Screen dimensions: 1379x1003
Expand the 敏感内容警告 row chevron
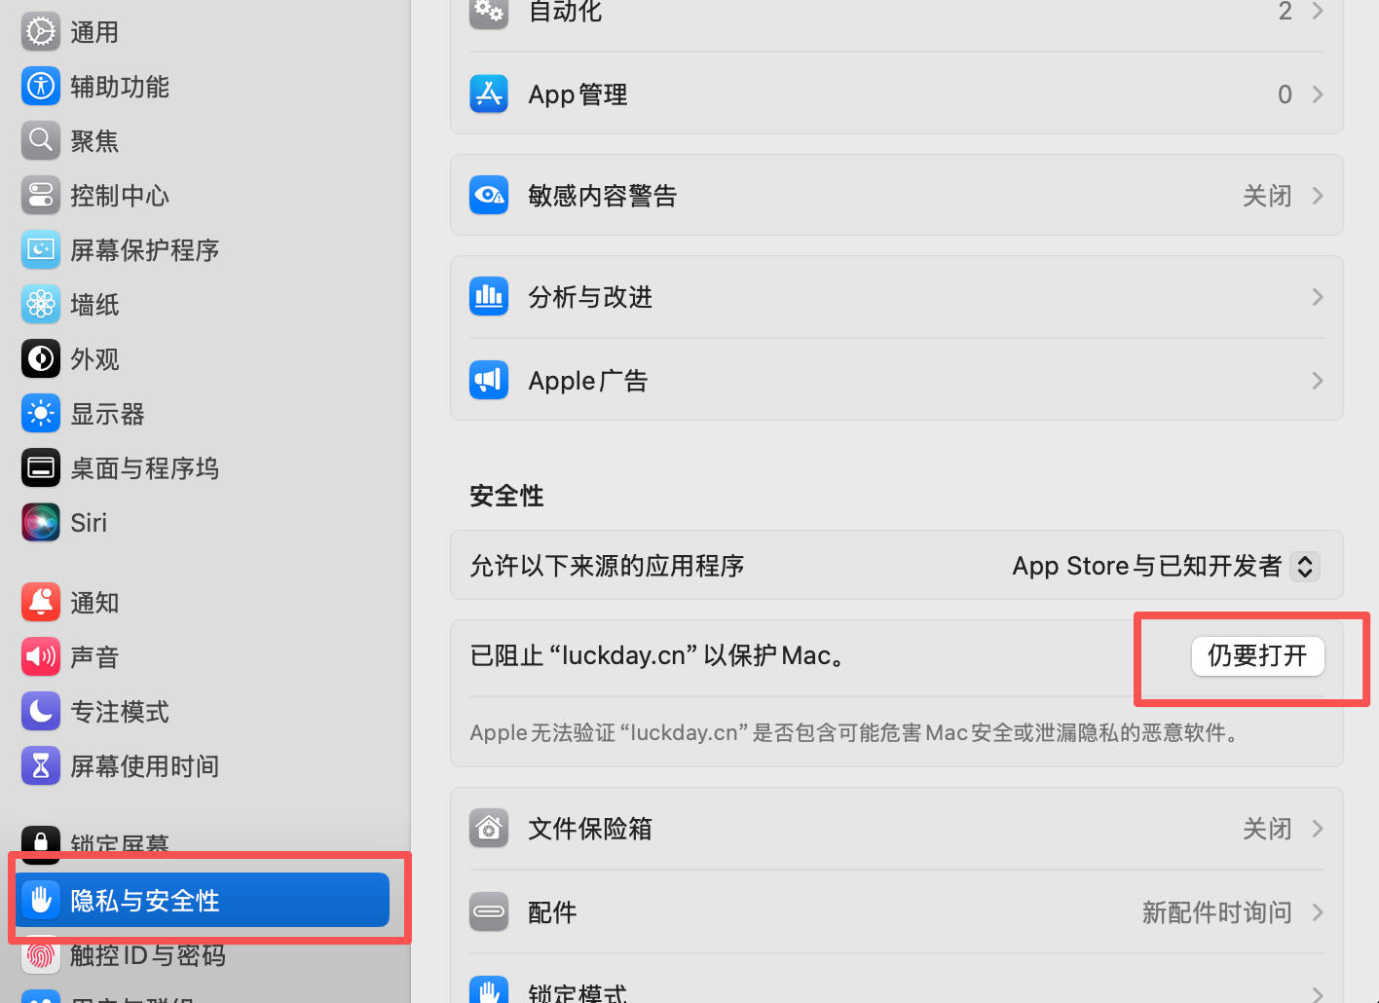pyautogui.click(x=1317, y=196)
